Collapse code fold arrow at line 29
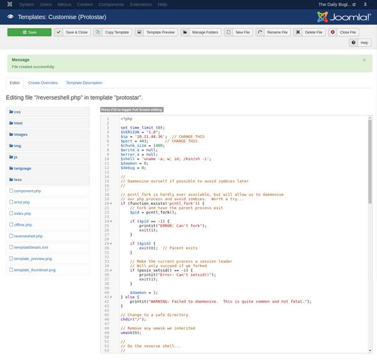 tap(111, 244)
